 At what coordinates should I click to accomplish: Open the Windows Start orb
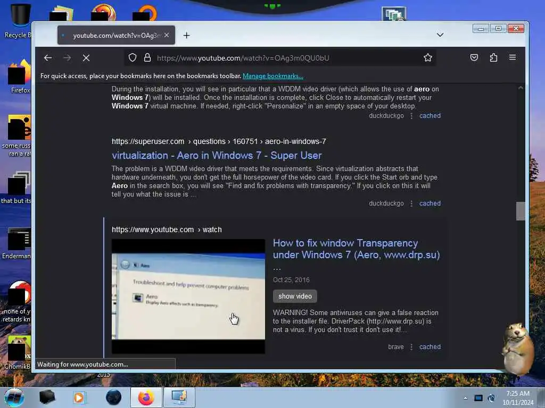14,397
